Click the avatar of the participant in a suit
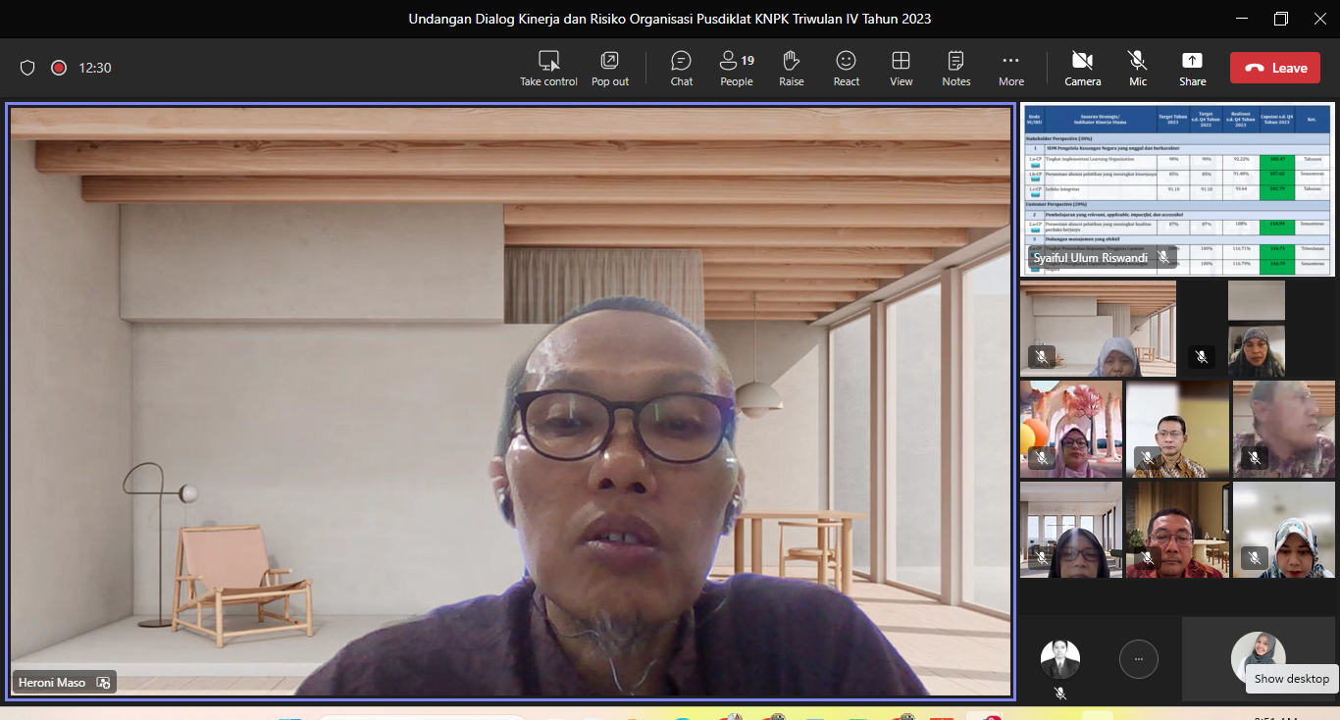The image size is (1340, 720). (x=1060, y=659)
